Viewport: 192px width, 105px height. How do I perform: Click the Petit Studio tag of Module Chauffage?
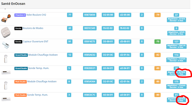coord(20,82)
